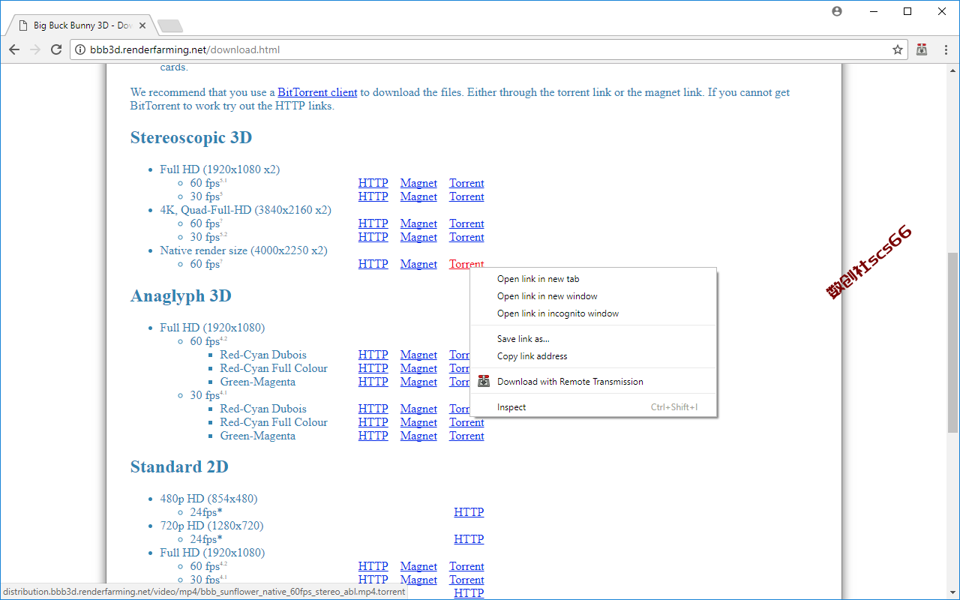Click the browser forward arrow

(35, 49)
